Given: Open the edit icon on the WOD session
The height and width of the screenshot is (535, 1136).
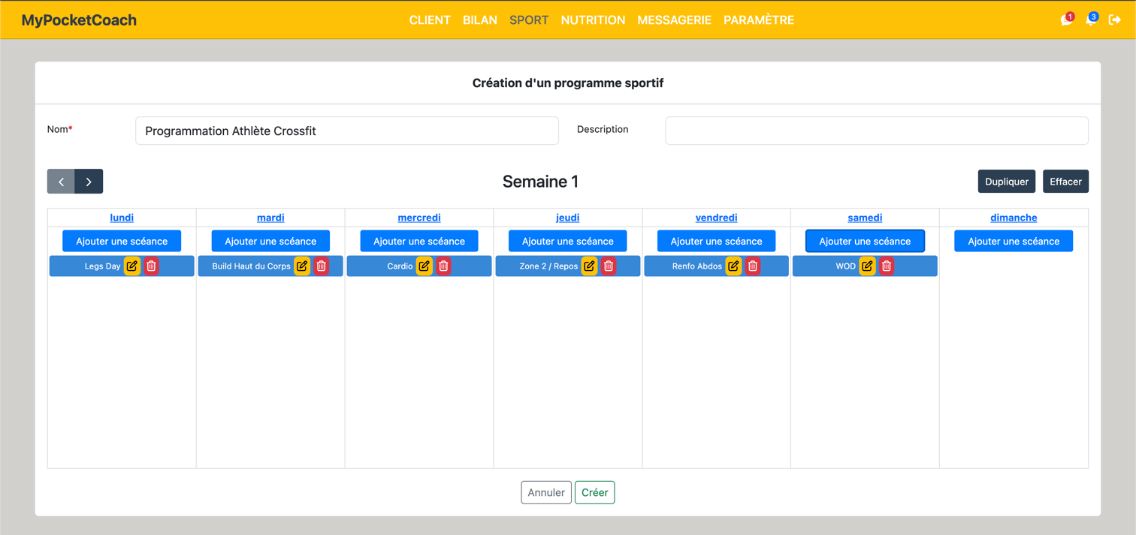Looking at the screenshot, I should (x=868, y=266).
